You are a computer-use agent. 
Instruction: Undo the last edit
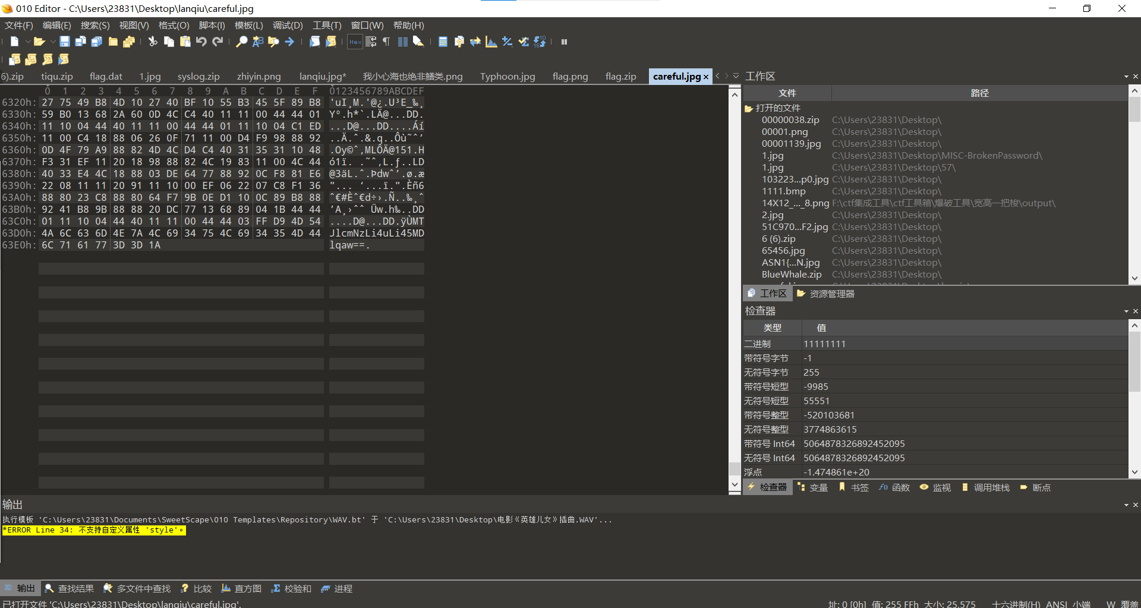click(201, 42)
